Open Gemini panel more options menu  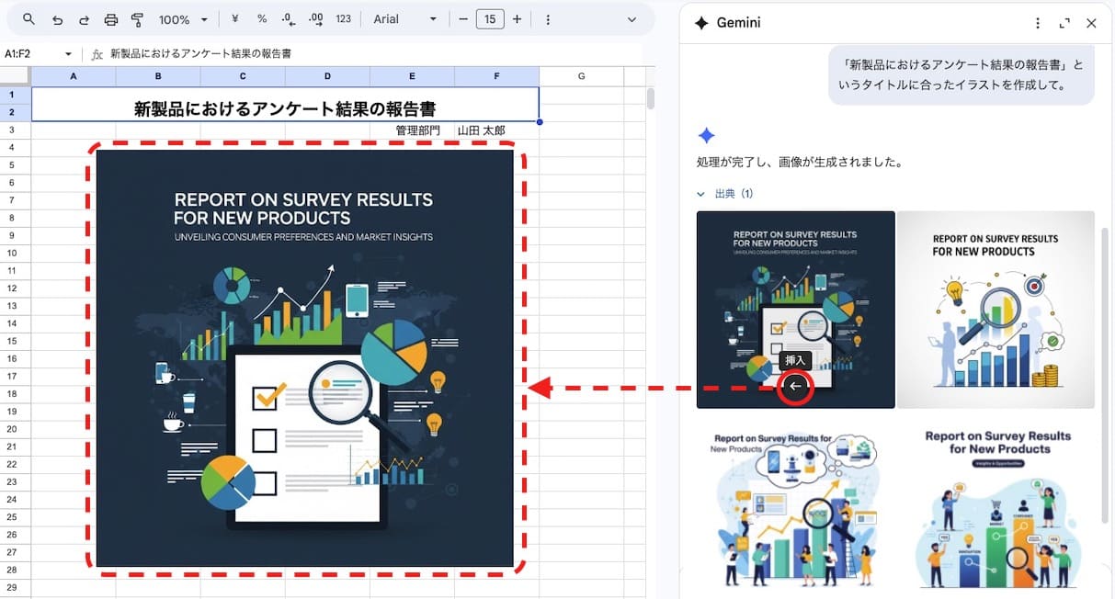(1038, 23)
